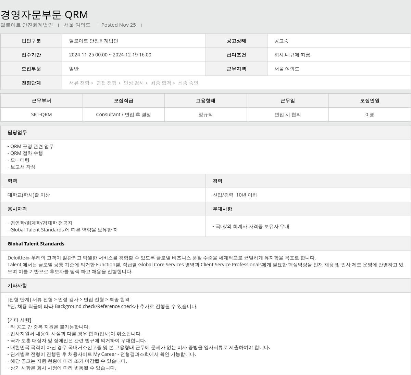Click the 고용형태 column header
The height and width of the screenshot is (375, 411).
tap(206, 101)
